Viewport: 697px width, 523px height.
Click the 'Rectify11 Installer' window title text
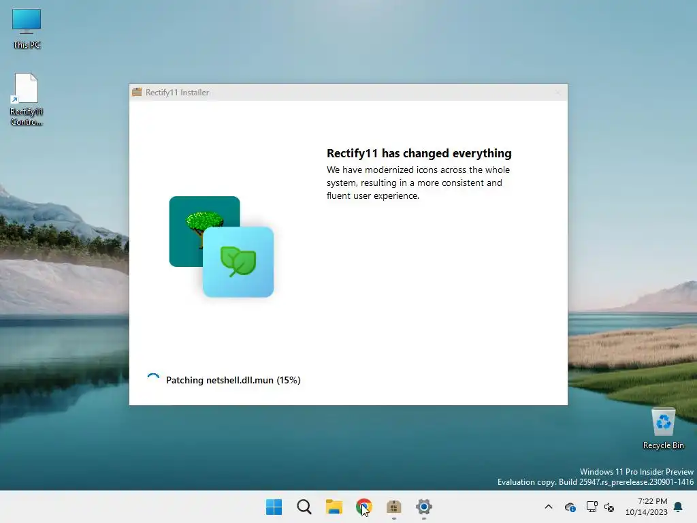tap(178, 93)
